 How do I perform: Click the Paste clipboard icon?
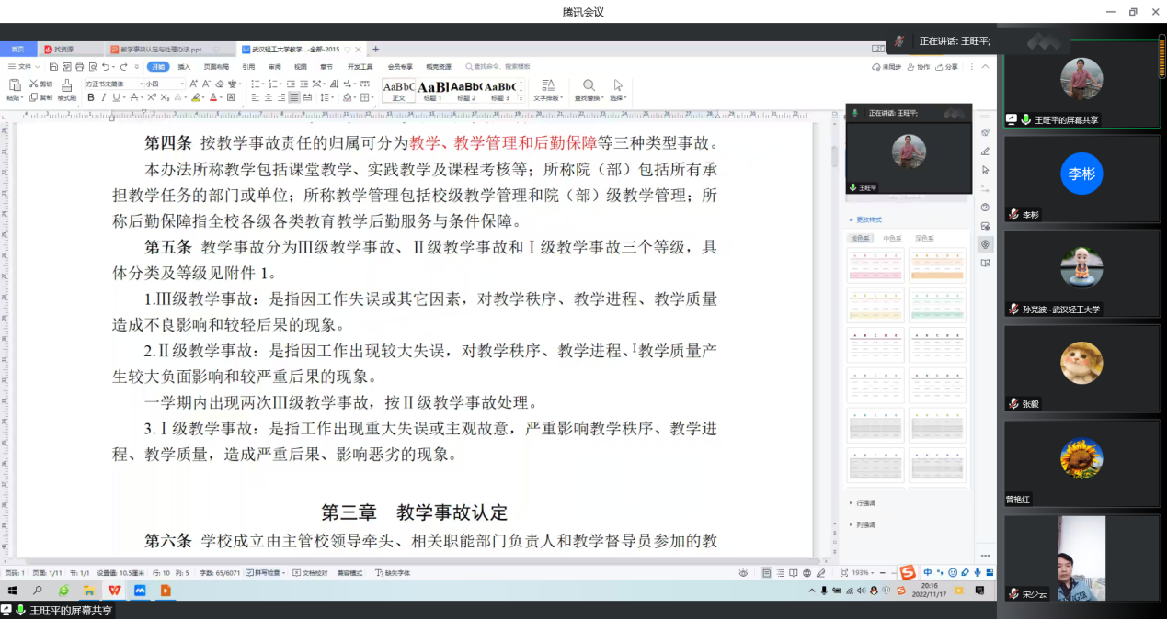(13, 85)
